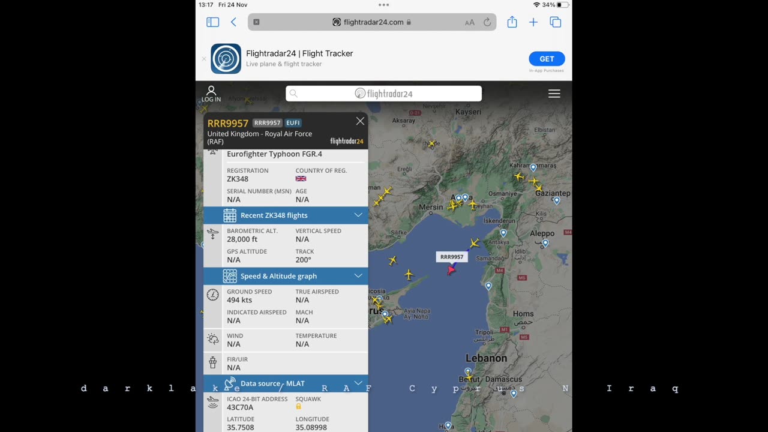Click the Kayseri city label
The width and height of the screenshot is (768, 432).
point(468,112)
